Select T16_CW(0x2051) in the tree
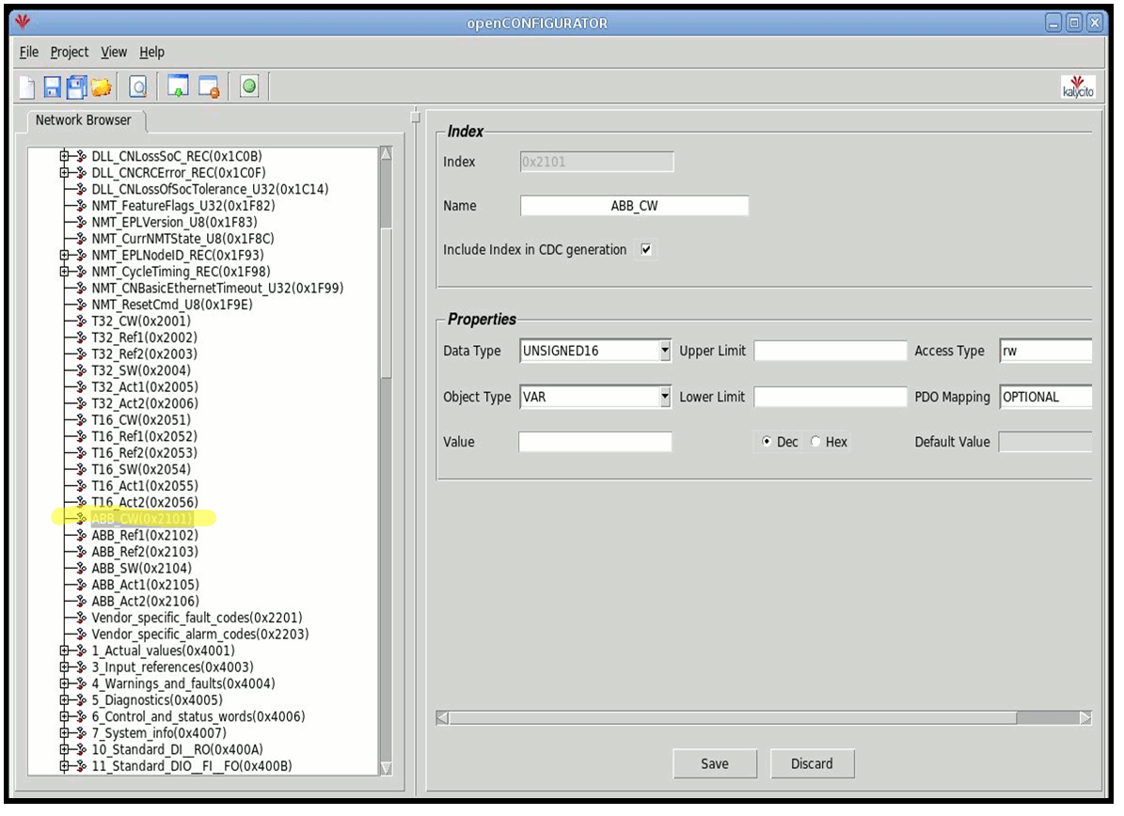This screenshot has width=1124, height=816. point(141,419)
